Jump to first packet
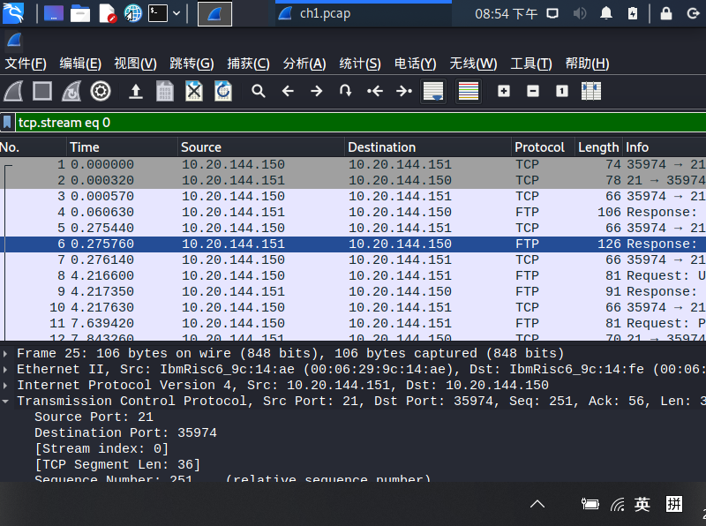Image resolution: width=706 pixels, height=526 pixels. pyautogui.click(x=374, y=92)
